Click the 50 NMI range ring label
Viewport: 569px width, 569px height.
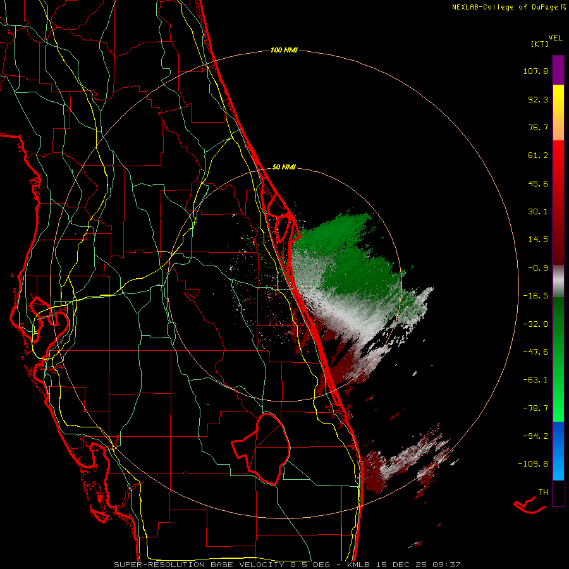284,168
